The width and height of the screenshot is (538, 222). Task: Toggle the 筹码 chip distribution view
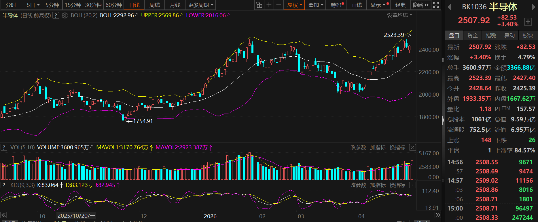pos(336,5)
